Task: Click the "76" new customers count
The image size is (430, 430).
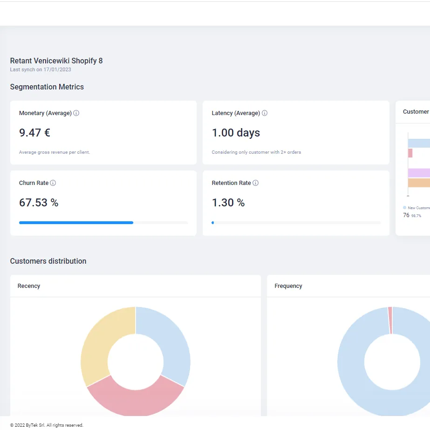Action: tap(406, 215)
